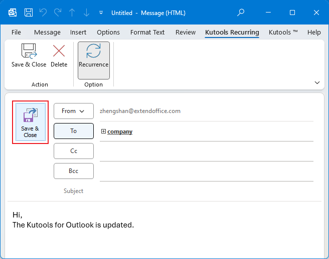Click the Cc recipients button
Viewport: 329px width, 259px height.
click(x=74, y=151)
